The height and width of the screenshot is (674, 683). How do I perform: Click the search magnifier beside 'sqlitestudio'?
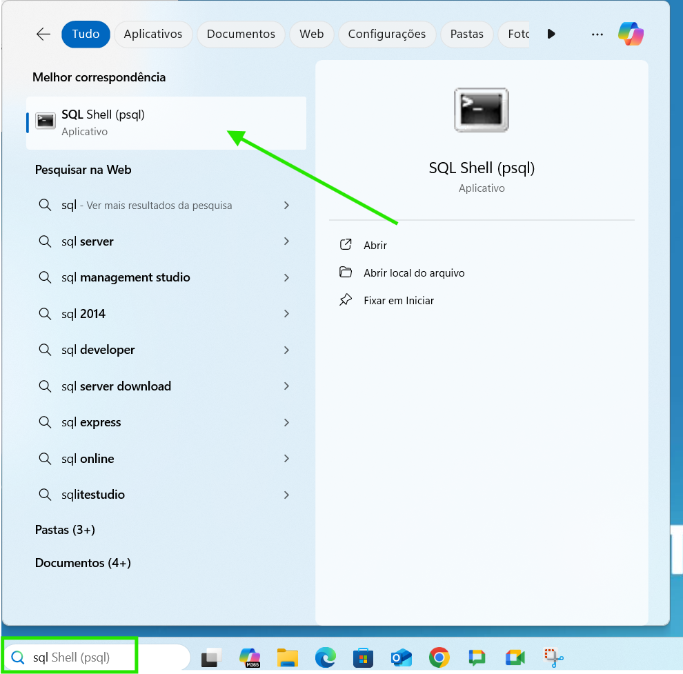click(x=45, y=494)
